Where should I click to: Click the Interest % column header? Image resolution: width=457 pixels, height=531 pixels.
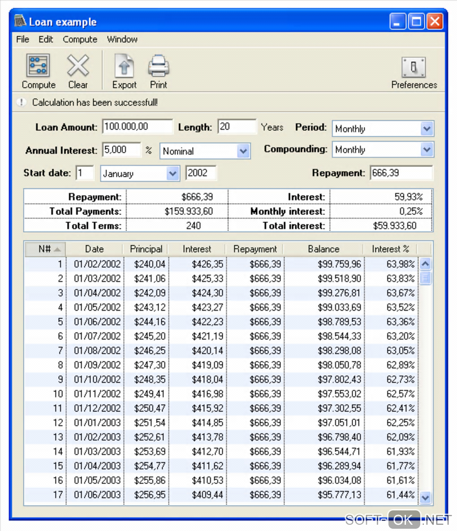tap(390, 249)
